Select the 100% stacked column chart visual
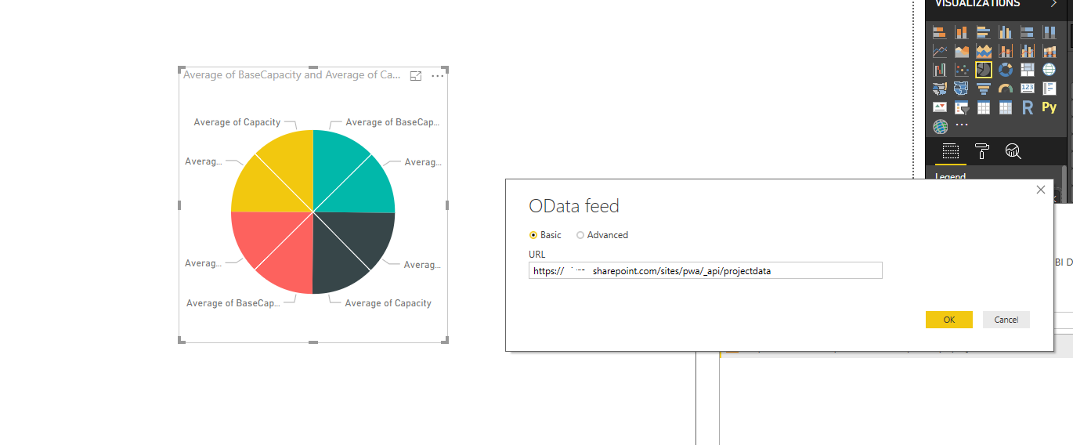Viewport: 1073px width, 445px height. click(x=1050, y=32)
